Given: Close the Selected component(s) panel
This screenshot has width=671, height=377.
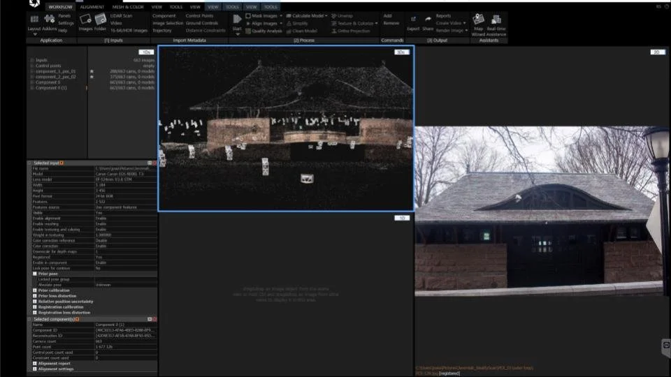Looking at the screenshot, I should pos(154,319).
